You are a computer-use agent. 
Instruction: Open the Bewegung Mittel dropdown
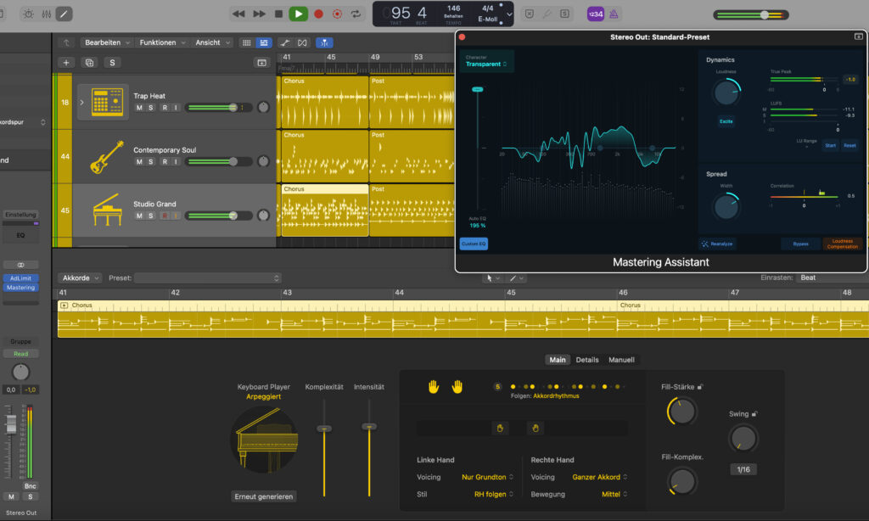[614, 495]
